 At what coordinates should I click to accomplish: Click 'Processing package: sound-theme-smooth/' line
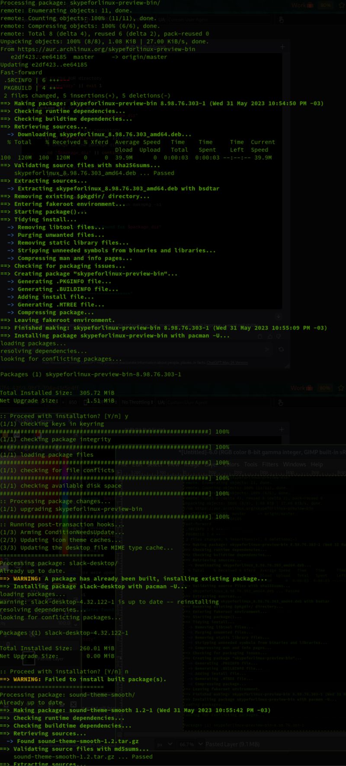point(67,695)
